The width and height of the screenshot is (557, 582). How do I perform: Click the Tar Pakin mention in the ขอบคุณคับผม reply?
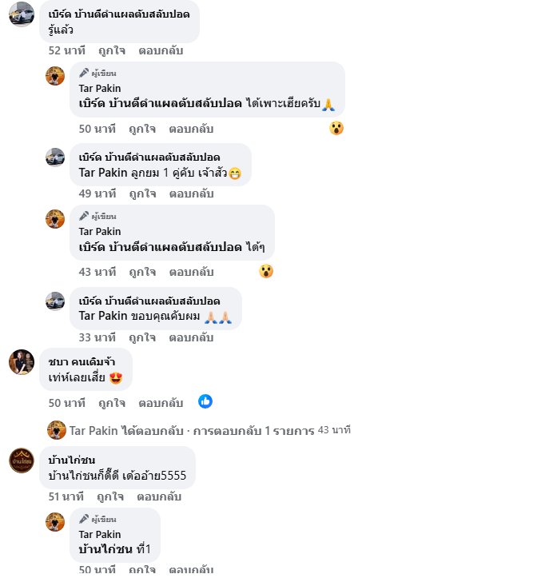click(x=103, y=316)
